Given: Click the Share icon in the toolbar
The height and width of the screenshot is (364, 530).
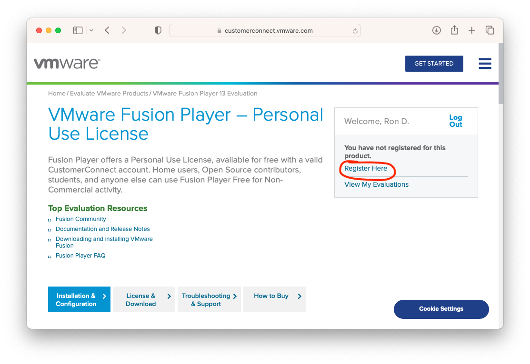Looking at the screenshot, I should click(x=454, y=30).
